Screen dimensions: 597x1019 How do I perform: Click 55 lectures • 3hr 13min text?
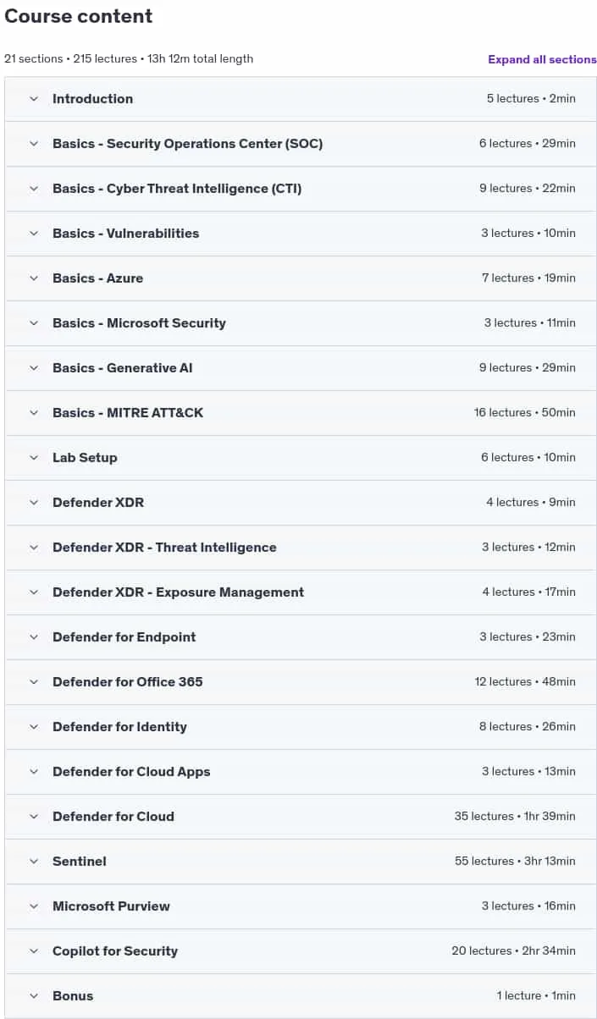pos(515,862)
